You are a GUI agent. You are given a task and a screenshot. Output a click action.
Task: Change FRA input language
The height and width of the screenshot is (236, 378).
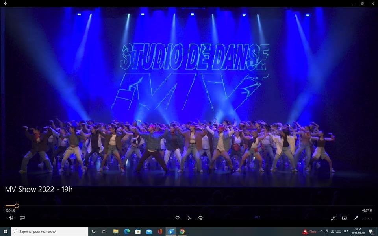(346, 231)
